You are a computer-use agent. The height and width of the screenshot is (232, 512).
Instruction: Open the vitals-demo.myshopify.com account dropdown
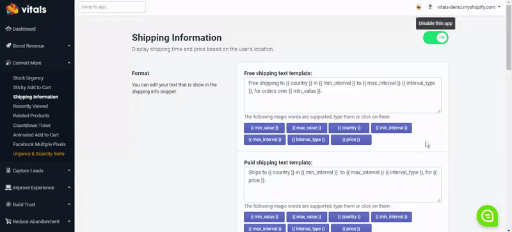tap(469, 7)
